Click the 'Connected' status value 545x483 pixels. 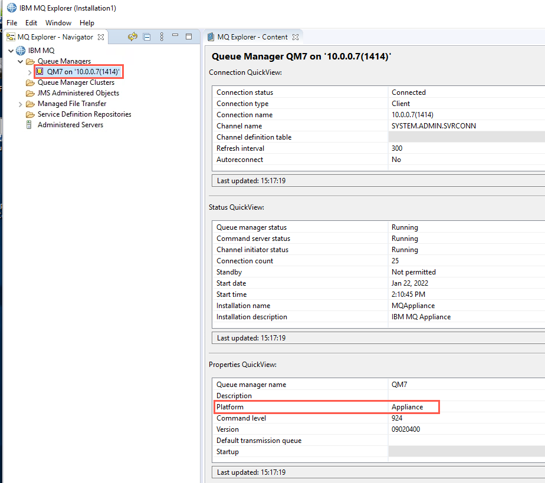[409, 92]
